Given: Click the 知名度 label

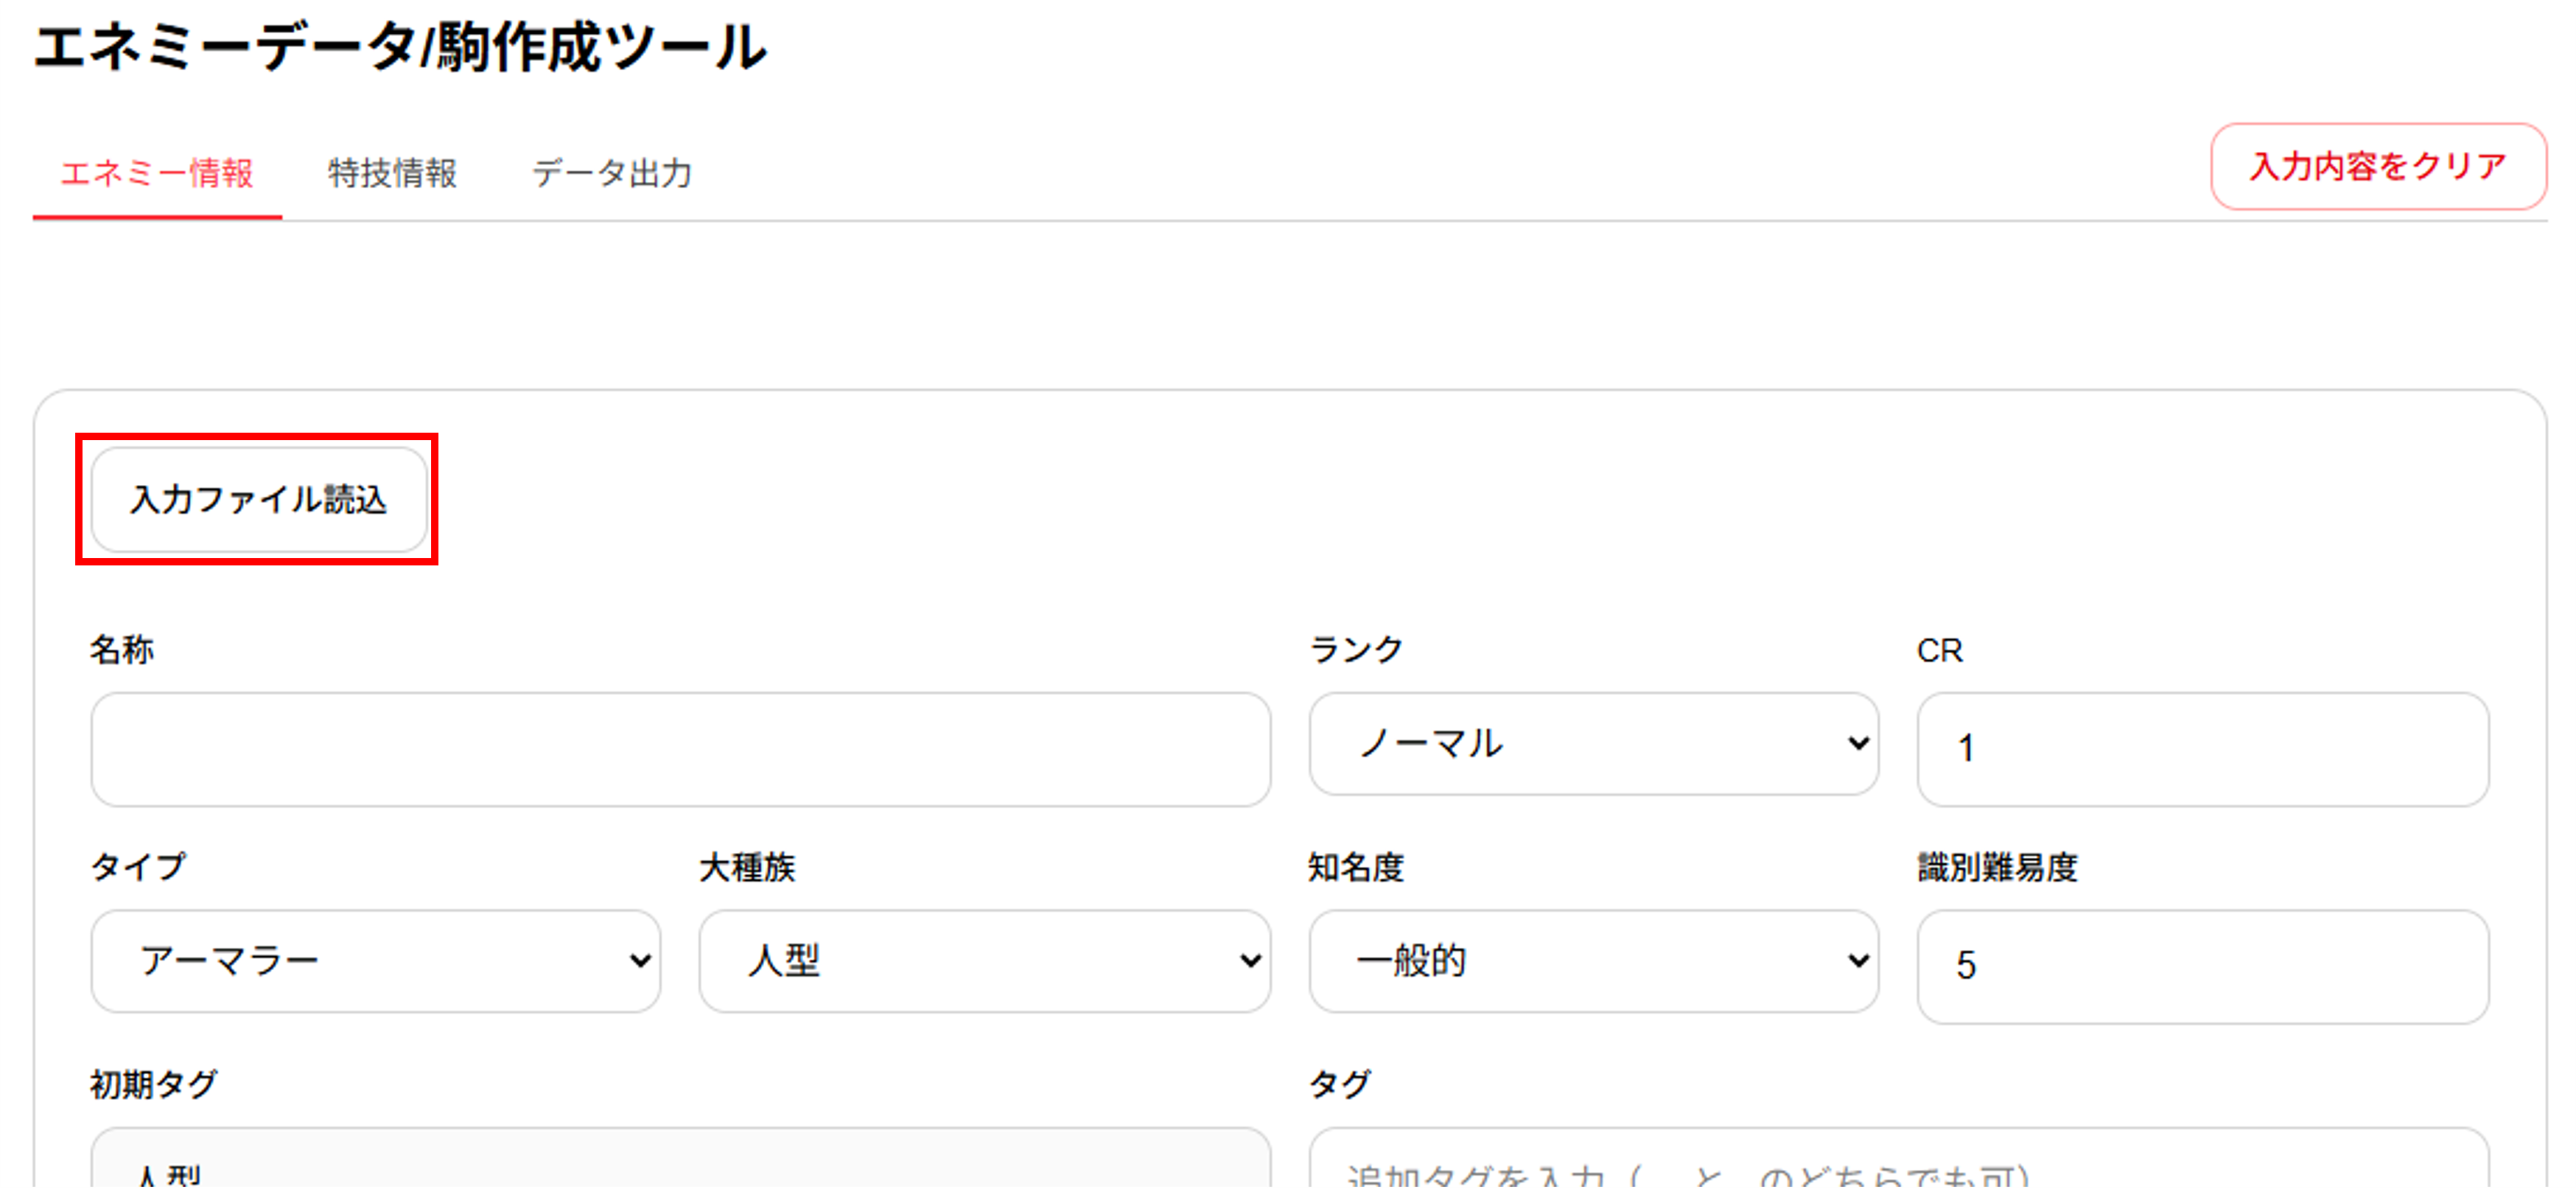Looking at the screenshot, I should (x=1356, y=867).
